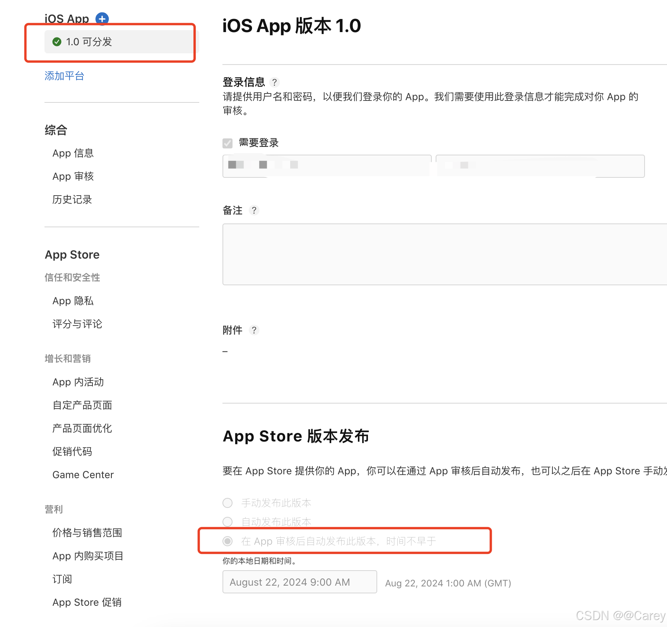This screenshot has height=627, width=667.
Task: Click the 综合 sidebar heading
Action: click(56, 130)
